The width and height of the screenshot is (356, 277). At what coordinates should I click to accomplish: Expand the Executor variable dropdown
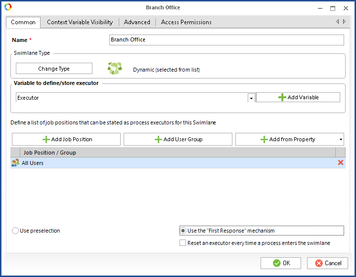click(251, 98)
